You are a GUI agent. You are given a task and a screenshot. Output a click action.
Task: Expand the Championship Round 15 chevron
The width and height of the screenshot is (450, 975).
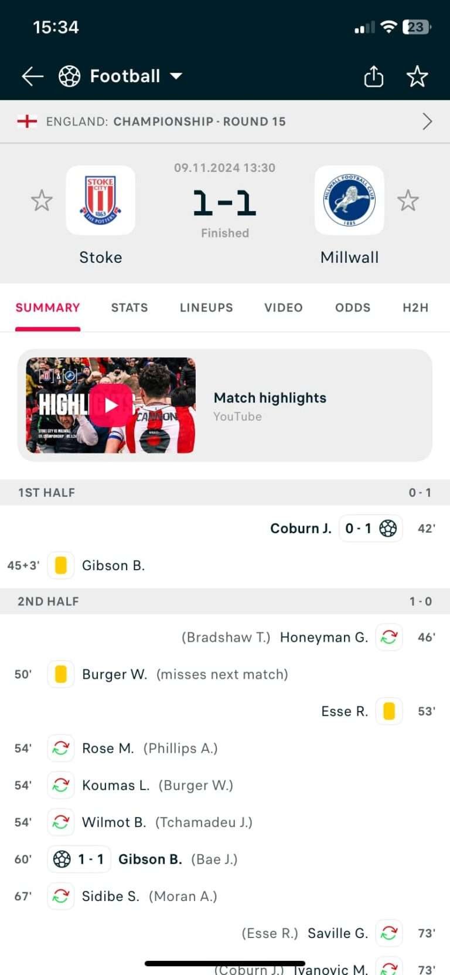tap(427, 121)
